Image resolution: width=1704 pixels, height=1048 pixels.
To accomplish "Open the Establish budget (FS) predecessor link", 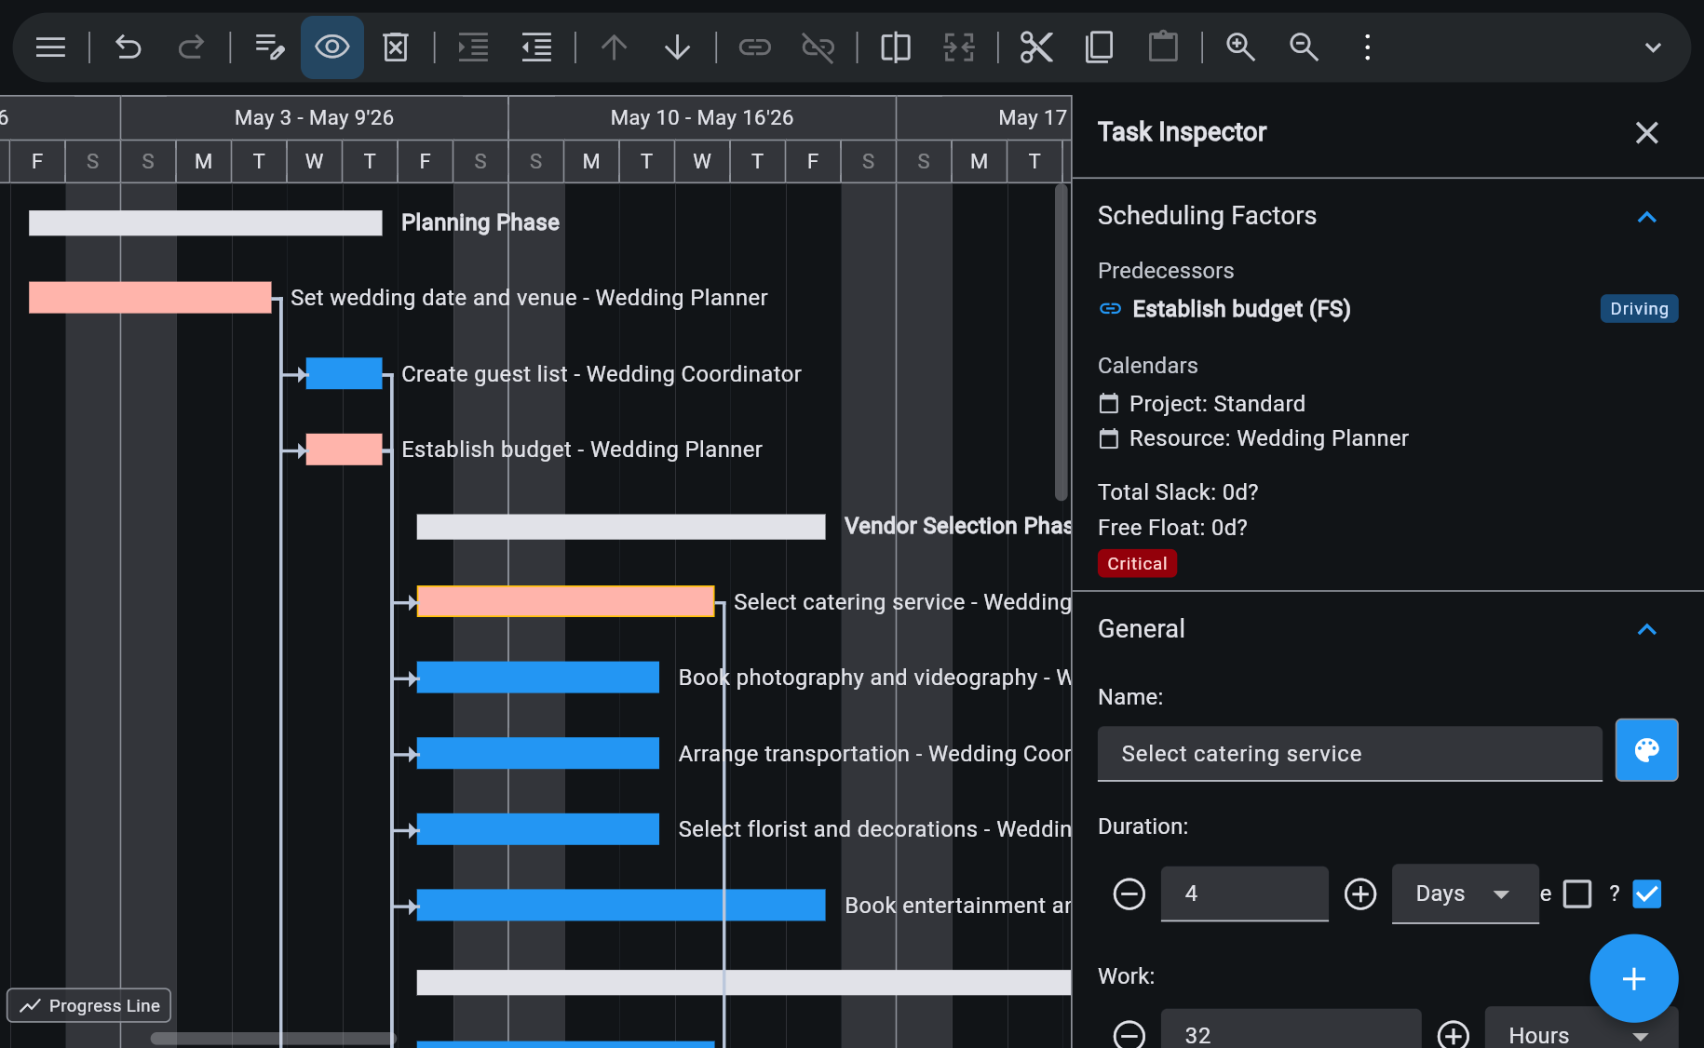I will tap(1240, 309).
